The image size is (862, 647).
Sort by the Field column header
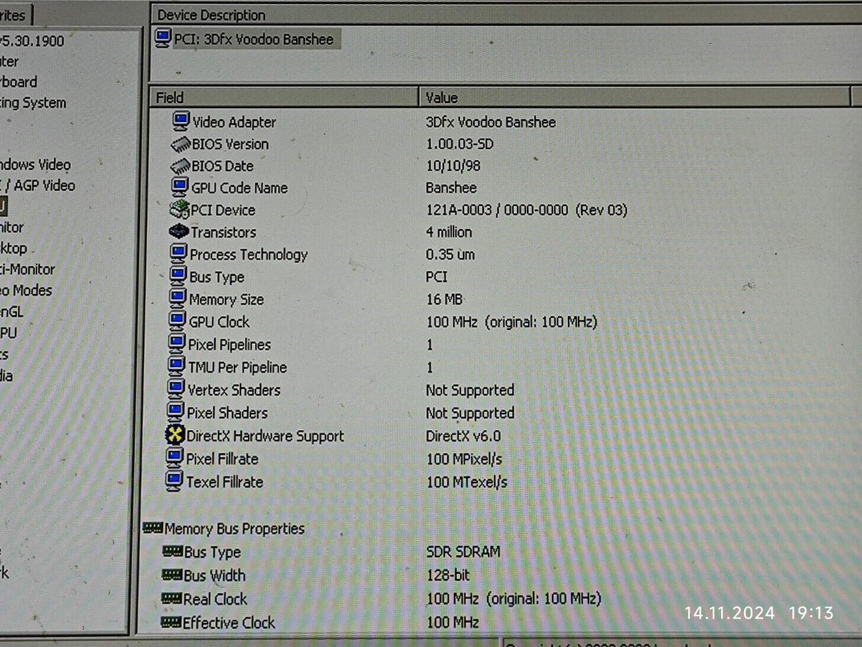point(284,97)
